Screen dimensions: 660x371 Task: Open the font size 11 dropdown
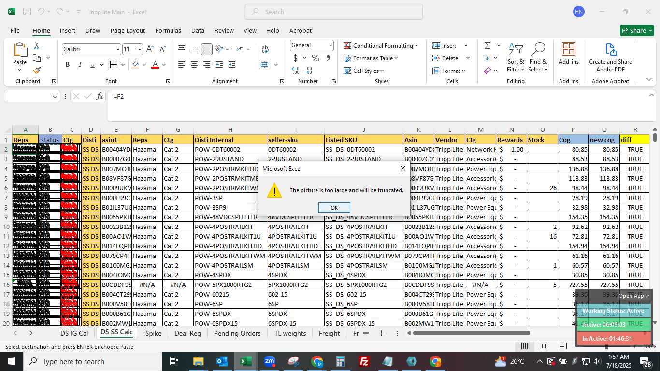[140, 49]
